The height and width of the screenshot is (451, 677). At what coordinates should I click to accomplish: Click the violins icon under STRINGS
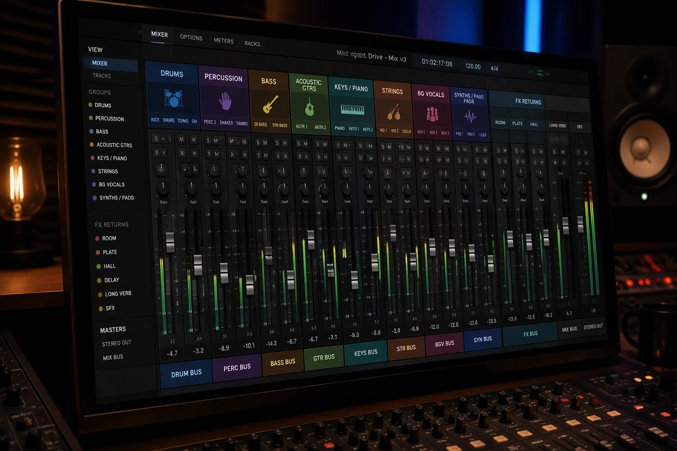coord(394,112)
